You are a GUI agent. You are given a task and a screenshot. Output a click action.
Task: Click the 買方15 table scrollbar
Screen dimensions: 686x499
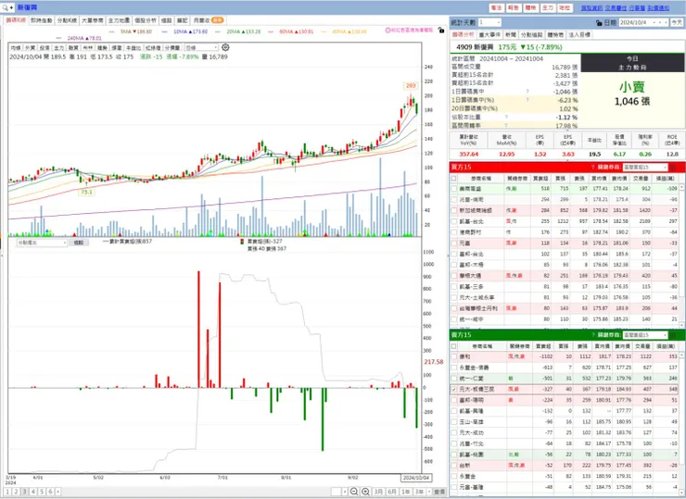pyautogui.click(x=682, y=256)
